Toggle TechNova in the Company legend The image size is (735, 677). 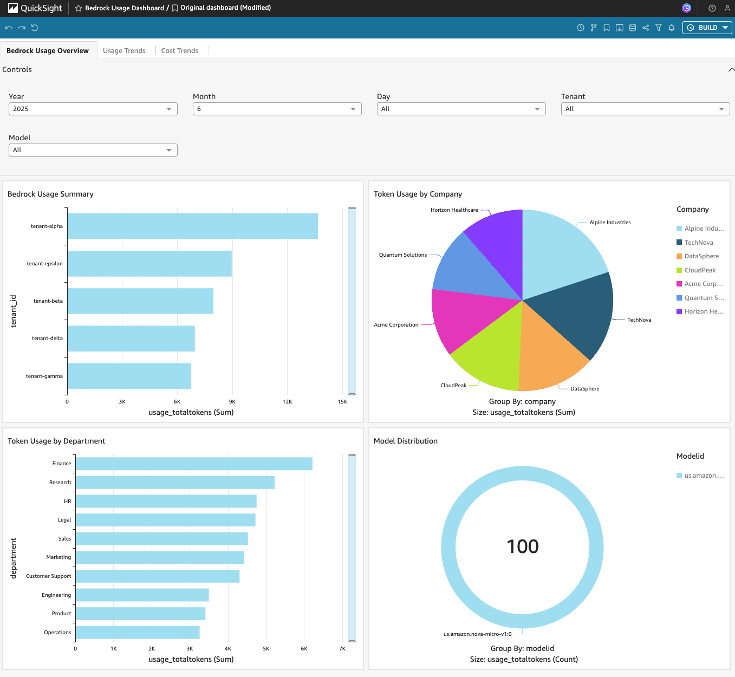[698, 243]
